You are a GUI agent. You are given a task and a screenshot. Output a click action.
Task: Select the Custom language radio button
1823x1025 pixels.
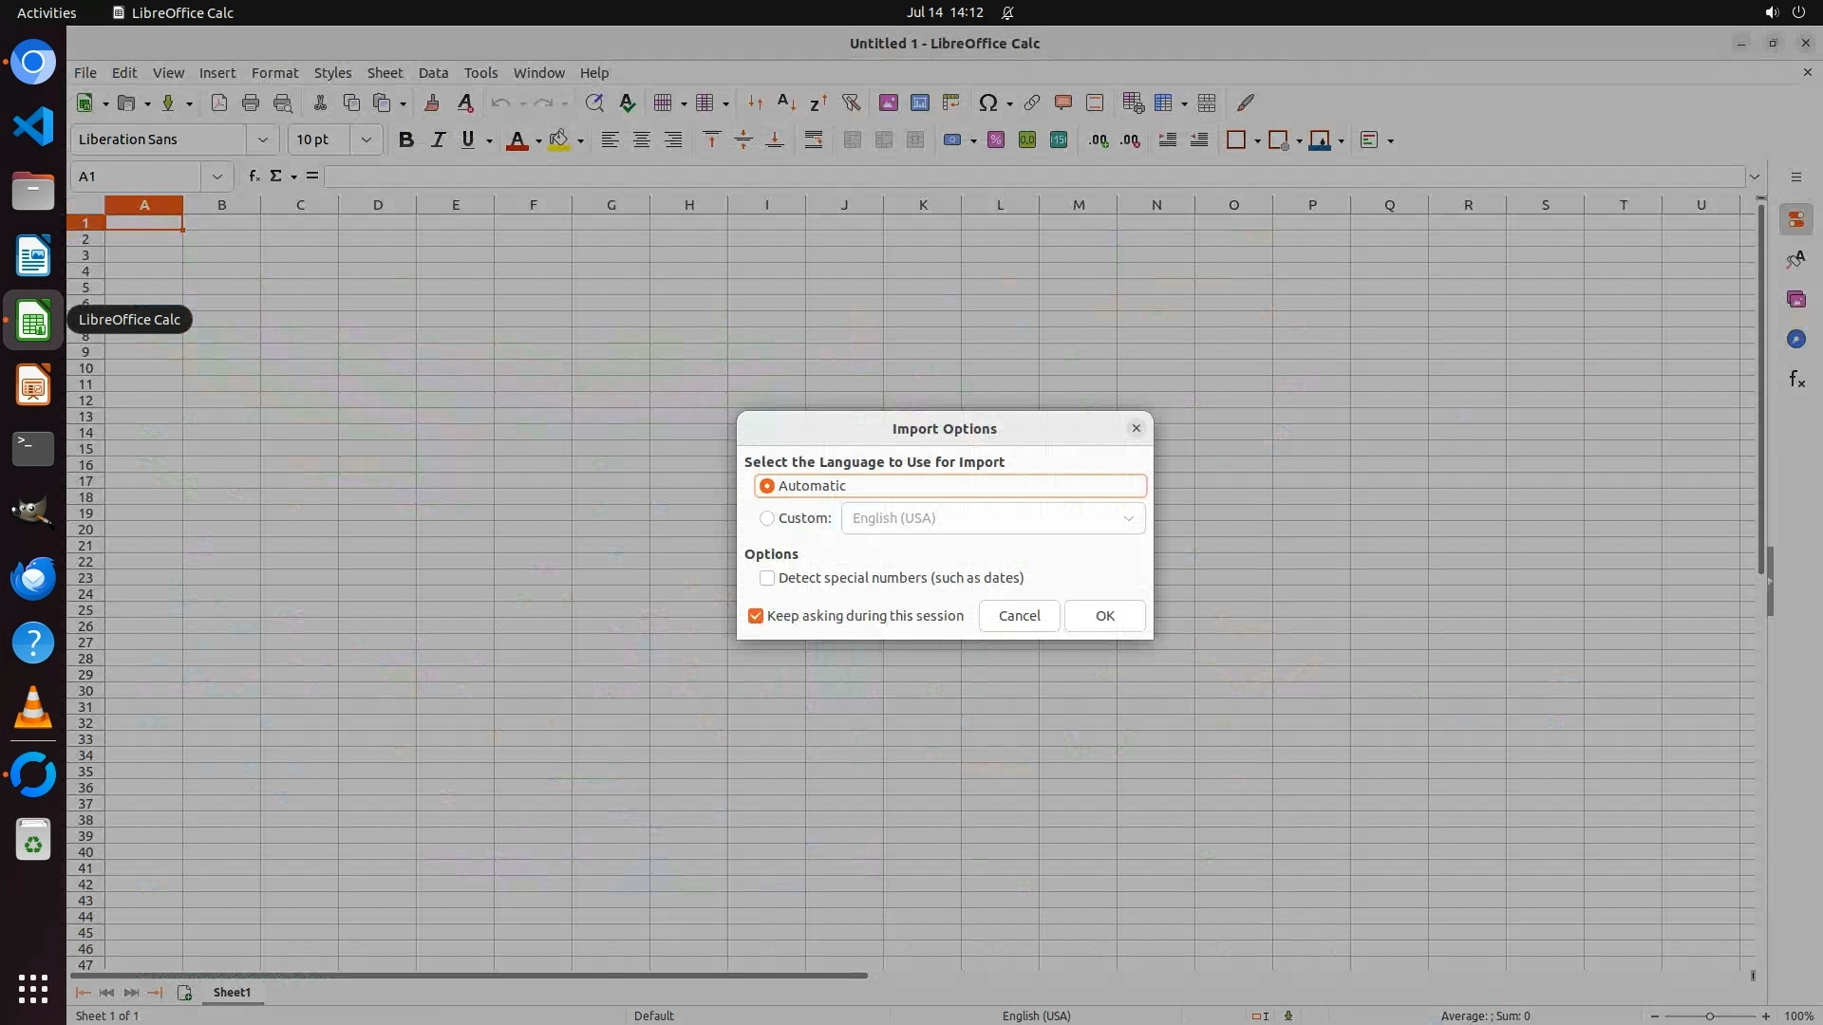pyautogui.click(x=767, y=518)
